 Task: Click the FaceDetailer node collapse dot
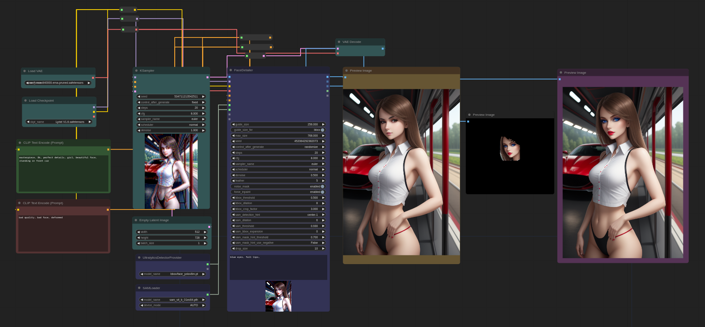click(x=231, y=70)
